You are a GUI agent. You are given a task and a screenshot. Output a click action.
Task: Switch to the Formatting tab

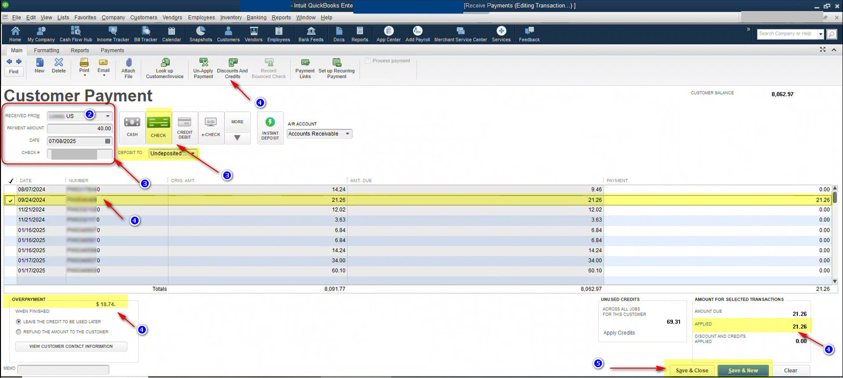(x=47, y=50)
